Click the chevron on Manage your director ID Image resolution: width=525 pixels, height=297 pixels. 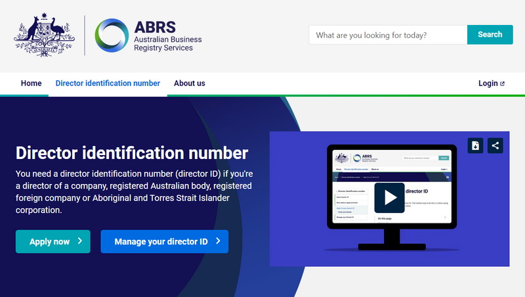pos(218,240)
